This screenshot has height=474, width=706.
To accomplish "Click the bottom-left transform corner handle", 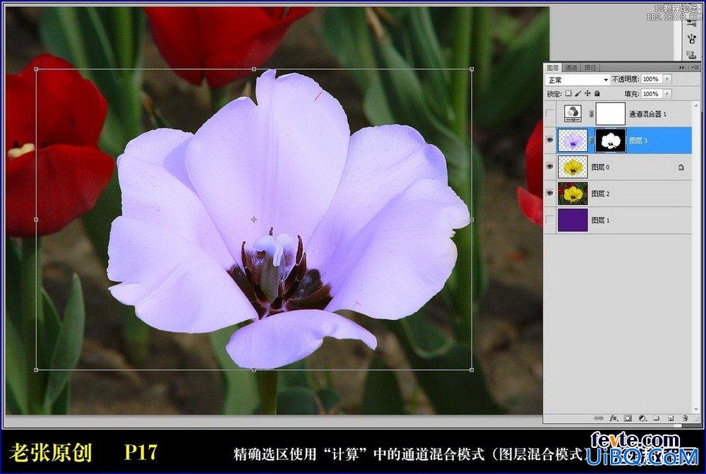I will 36,370.
